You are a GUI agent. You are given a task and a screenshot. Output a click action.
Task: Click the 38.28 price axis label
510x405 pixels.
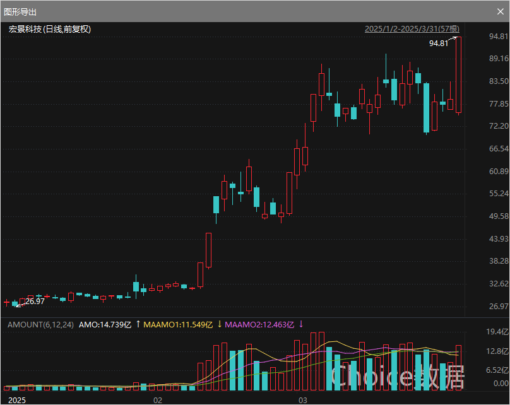point(499,261)
